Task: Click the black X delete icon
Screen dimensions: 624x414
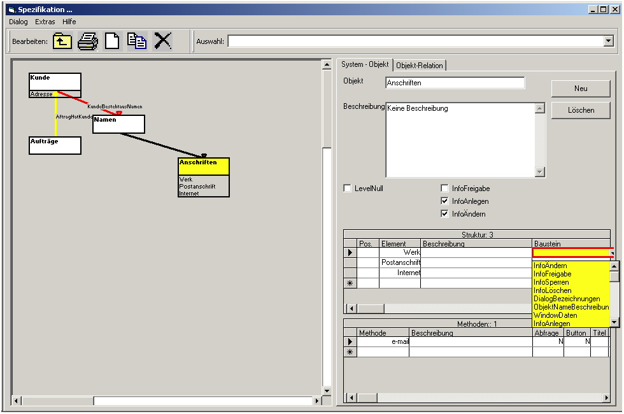Action: [x=163, y=41]
